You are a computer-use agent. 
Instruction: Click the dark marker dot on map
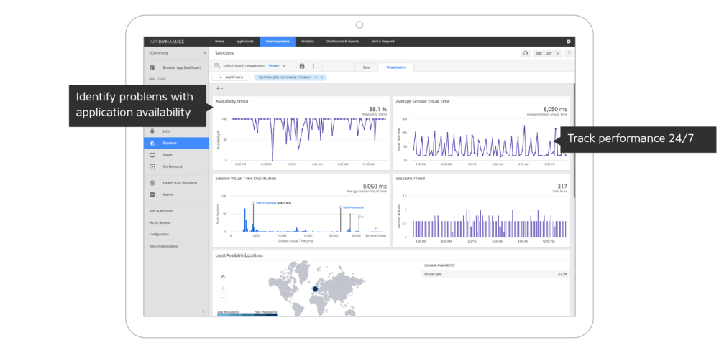coord(314,288)
